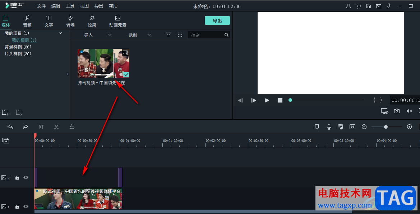The width and height of the screenshot is (420, 214).
Task: Click the trash delete clip icon
Action: [x=41, y=127]
